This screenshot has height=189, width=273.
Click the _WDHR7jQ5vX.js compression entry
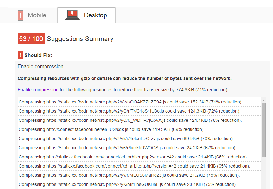(x=130, y=120)
